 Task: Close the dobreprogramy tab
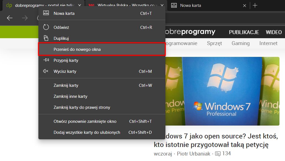80,5
